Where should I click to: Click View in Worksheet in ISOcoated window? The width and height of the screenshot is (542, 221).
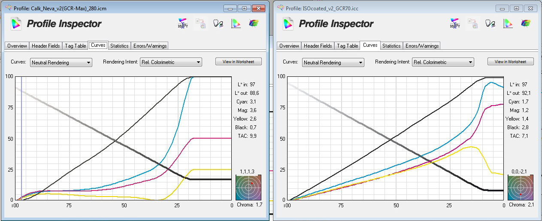click(x=510, y=62)
